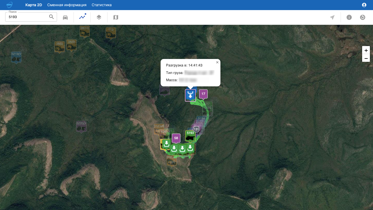Open the user account menu
Image resolution: width=373 pixels, height=210 pixels.
(x=364, y=5)
